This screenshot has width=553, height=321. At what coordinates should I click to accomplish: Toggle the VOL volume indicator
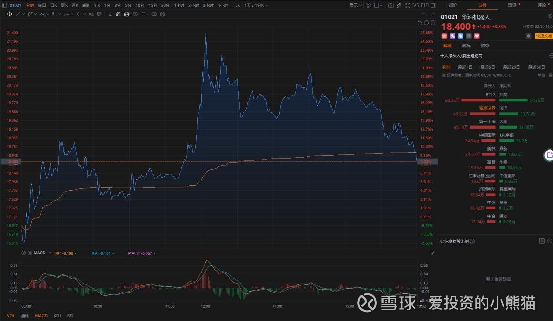pyautogui.click(x=11, y=316)
